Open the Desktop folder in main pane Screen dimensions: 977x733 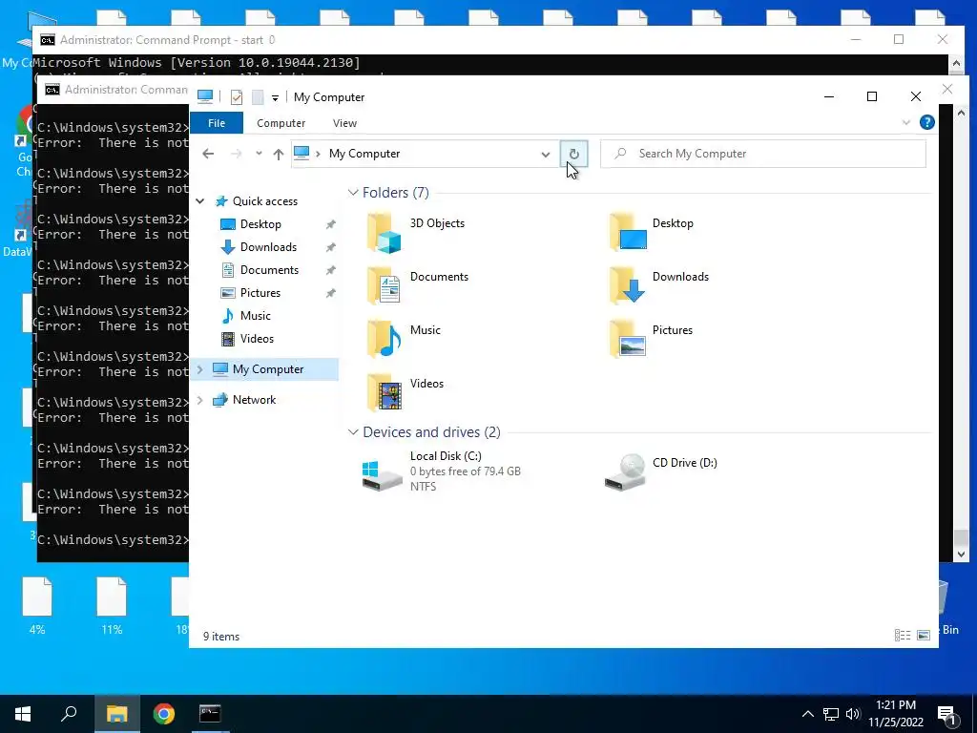(x=627, y=233)
